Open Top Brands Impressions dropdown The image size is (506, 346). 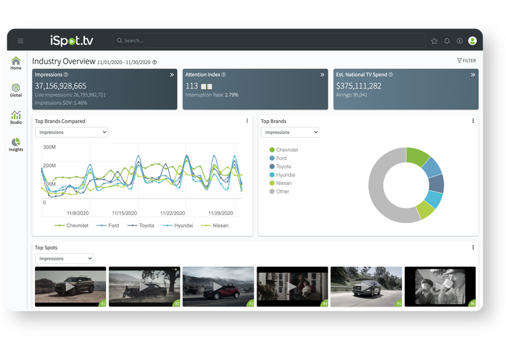(x=290, y=132)
